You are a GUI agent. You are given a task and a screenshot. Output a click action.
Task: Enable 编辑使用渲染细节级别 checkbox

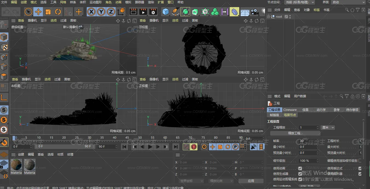point(360,161)
